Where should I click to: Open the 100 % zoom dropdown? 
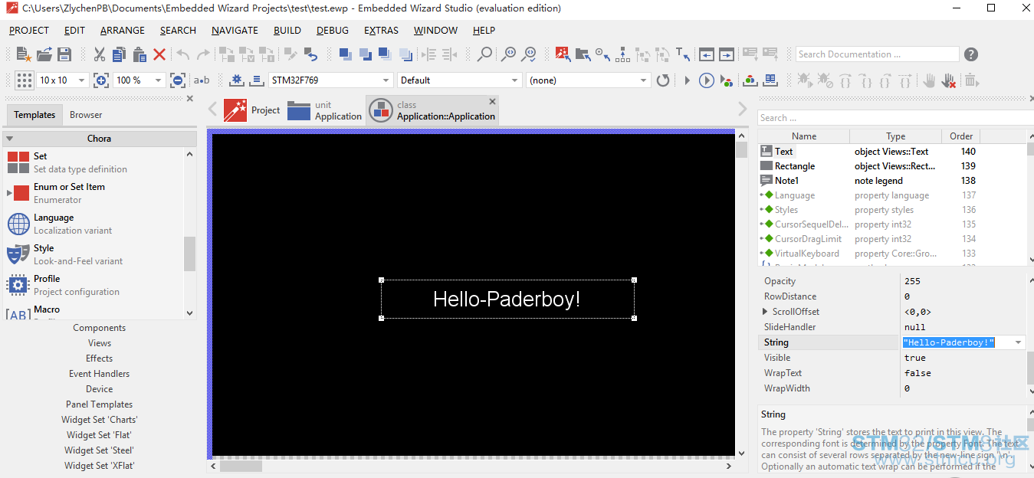[158, 80]
